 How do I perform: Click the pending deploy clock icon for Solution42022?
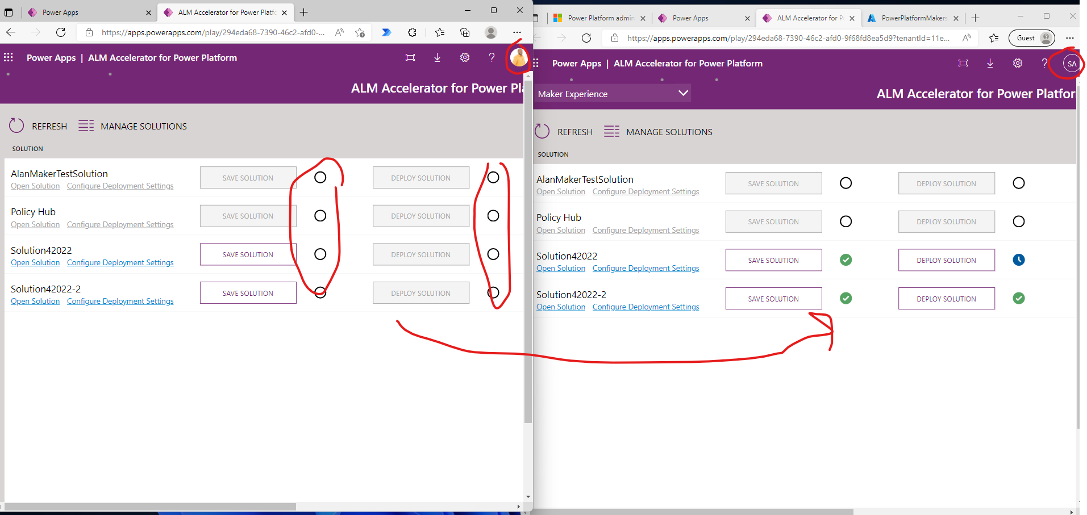point(1018,260)
